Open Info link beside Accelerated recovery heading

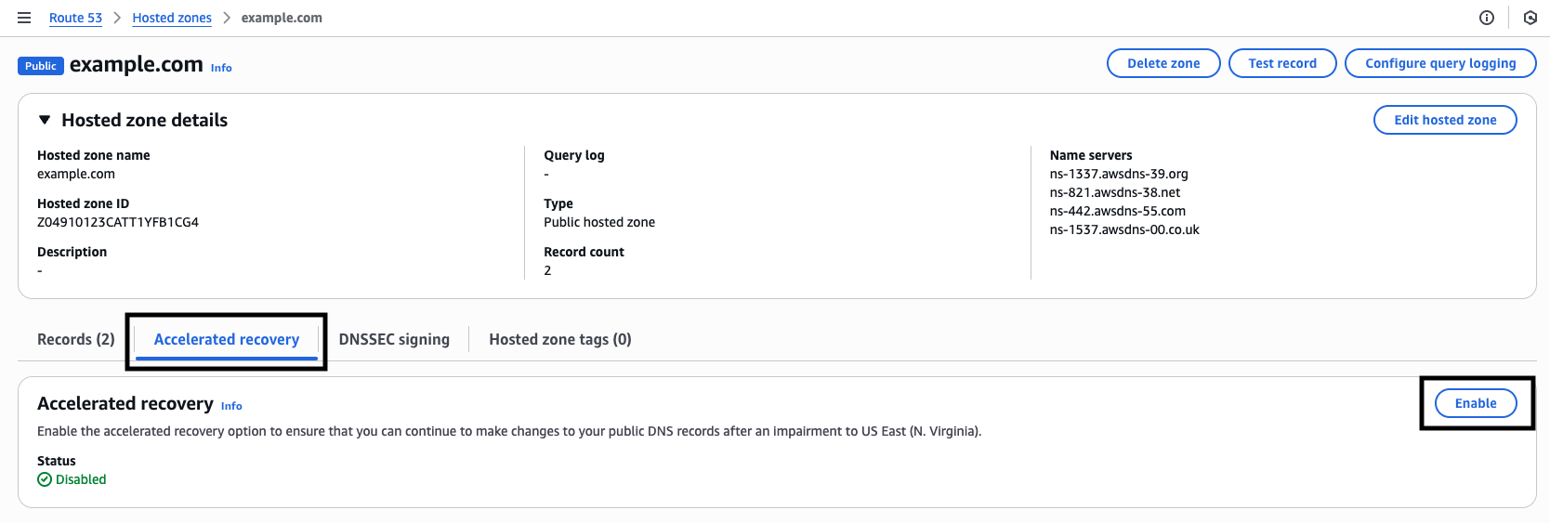(231, 406)
